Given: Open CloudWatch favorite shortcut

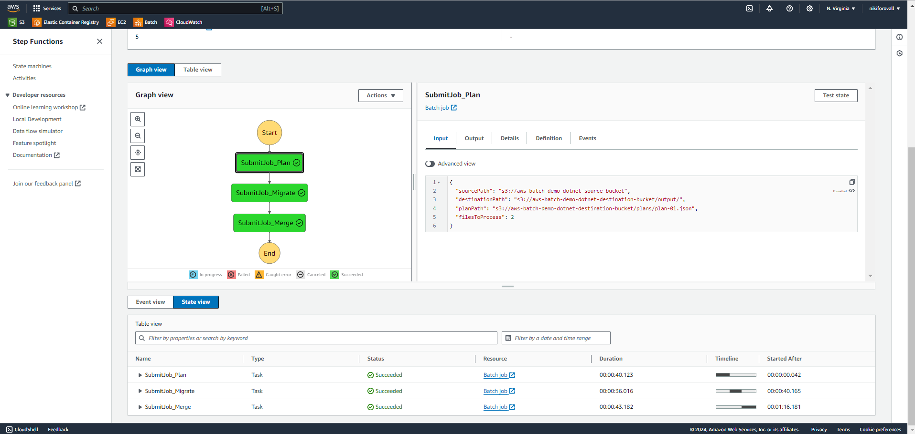Looking at the screenshot, I should coord(183,22).
